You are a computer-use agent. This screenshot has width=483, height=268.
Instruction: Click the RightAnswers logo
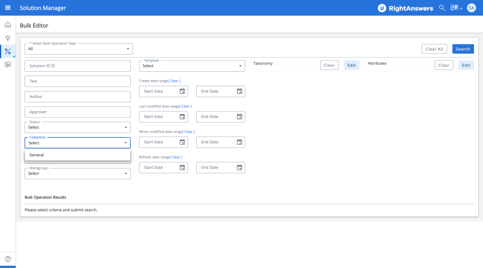pyautogui.click(x=405, y=8)
